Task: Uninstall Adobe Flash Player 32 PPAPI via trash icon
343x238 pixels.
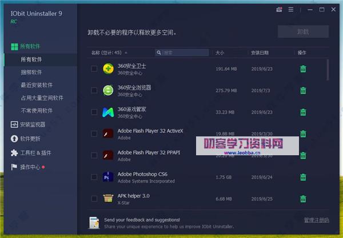Action: (x=303, y=155)
